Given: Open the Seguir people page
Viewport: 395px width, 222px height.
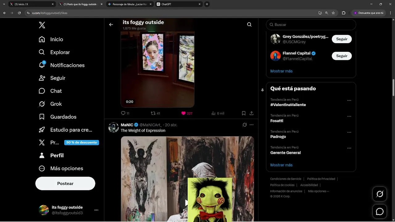Looking at the screenshot, I should tap(52, 78).
